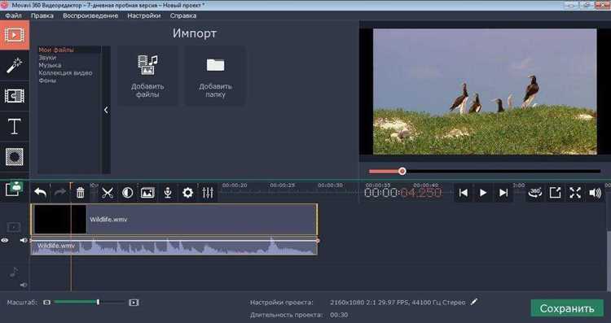
Task: Select Мои файлы in the import list
Action: click(x=56, y=50)
